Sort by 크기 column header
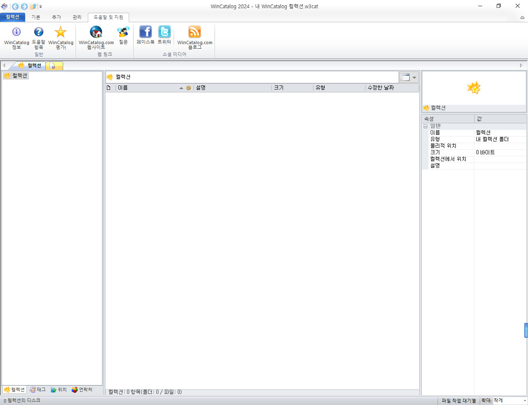 click(292, 88)
